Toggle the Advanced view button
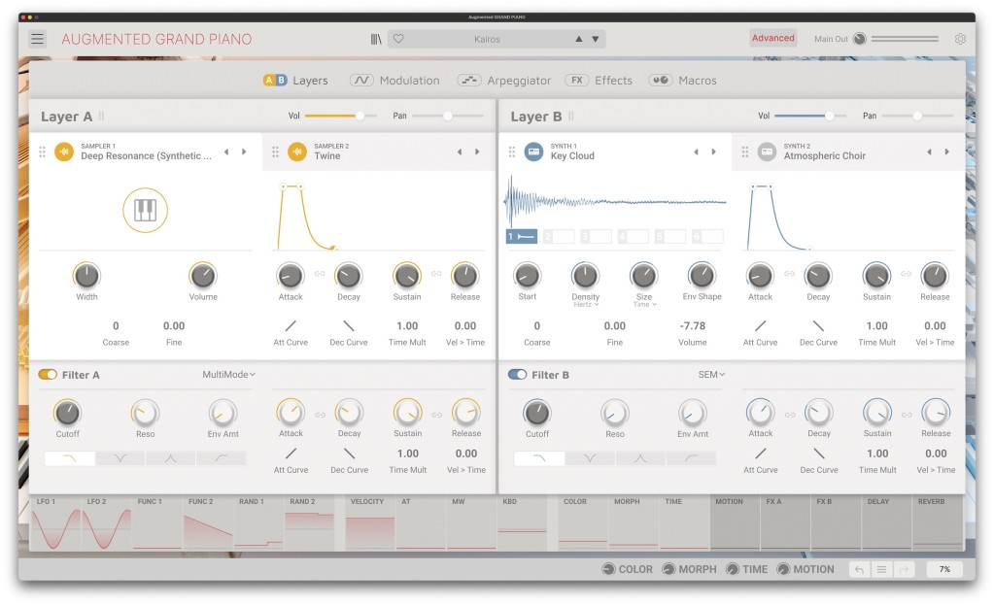The image size is (994, 605). pyautogui.click(x=772, y=39)
